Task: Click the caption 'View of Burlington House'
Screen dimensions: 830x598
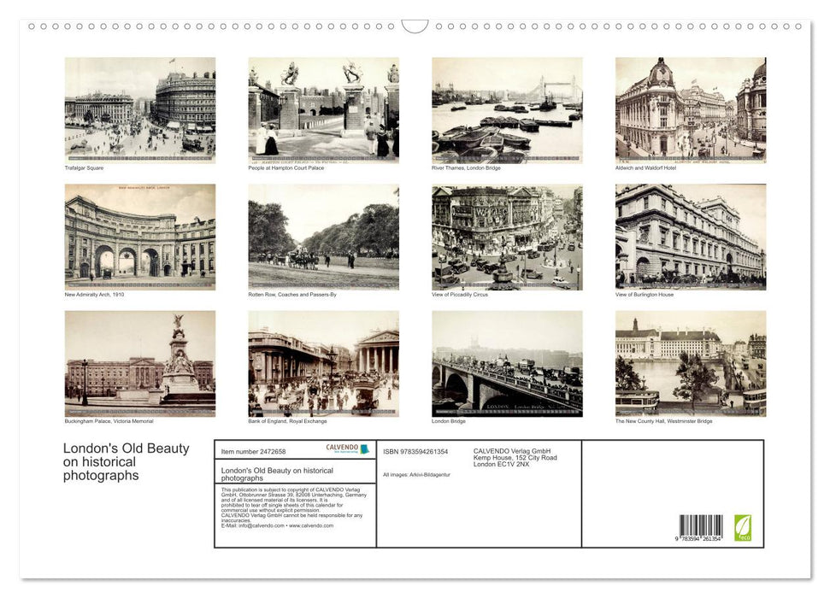Action: (645, 294)
